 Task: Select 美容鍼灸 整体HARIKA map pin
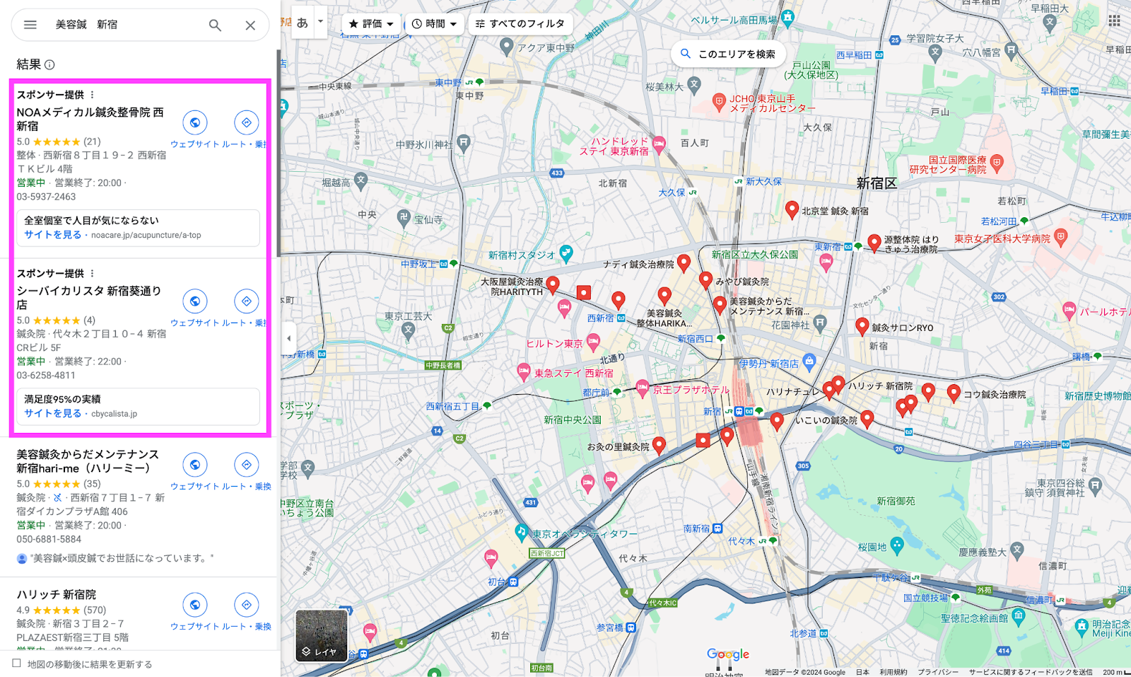(664, 296)
